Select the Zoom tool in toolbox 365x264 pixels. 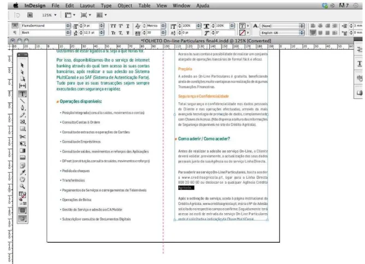pos(22,186)
